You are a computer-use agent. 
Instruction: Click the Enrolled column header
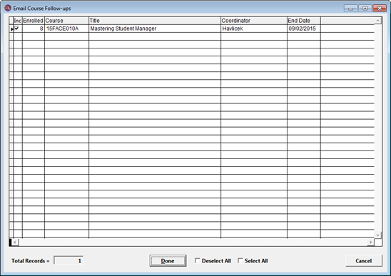[x=34, y=21]
